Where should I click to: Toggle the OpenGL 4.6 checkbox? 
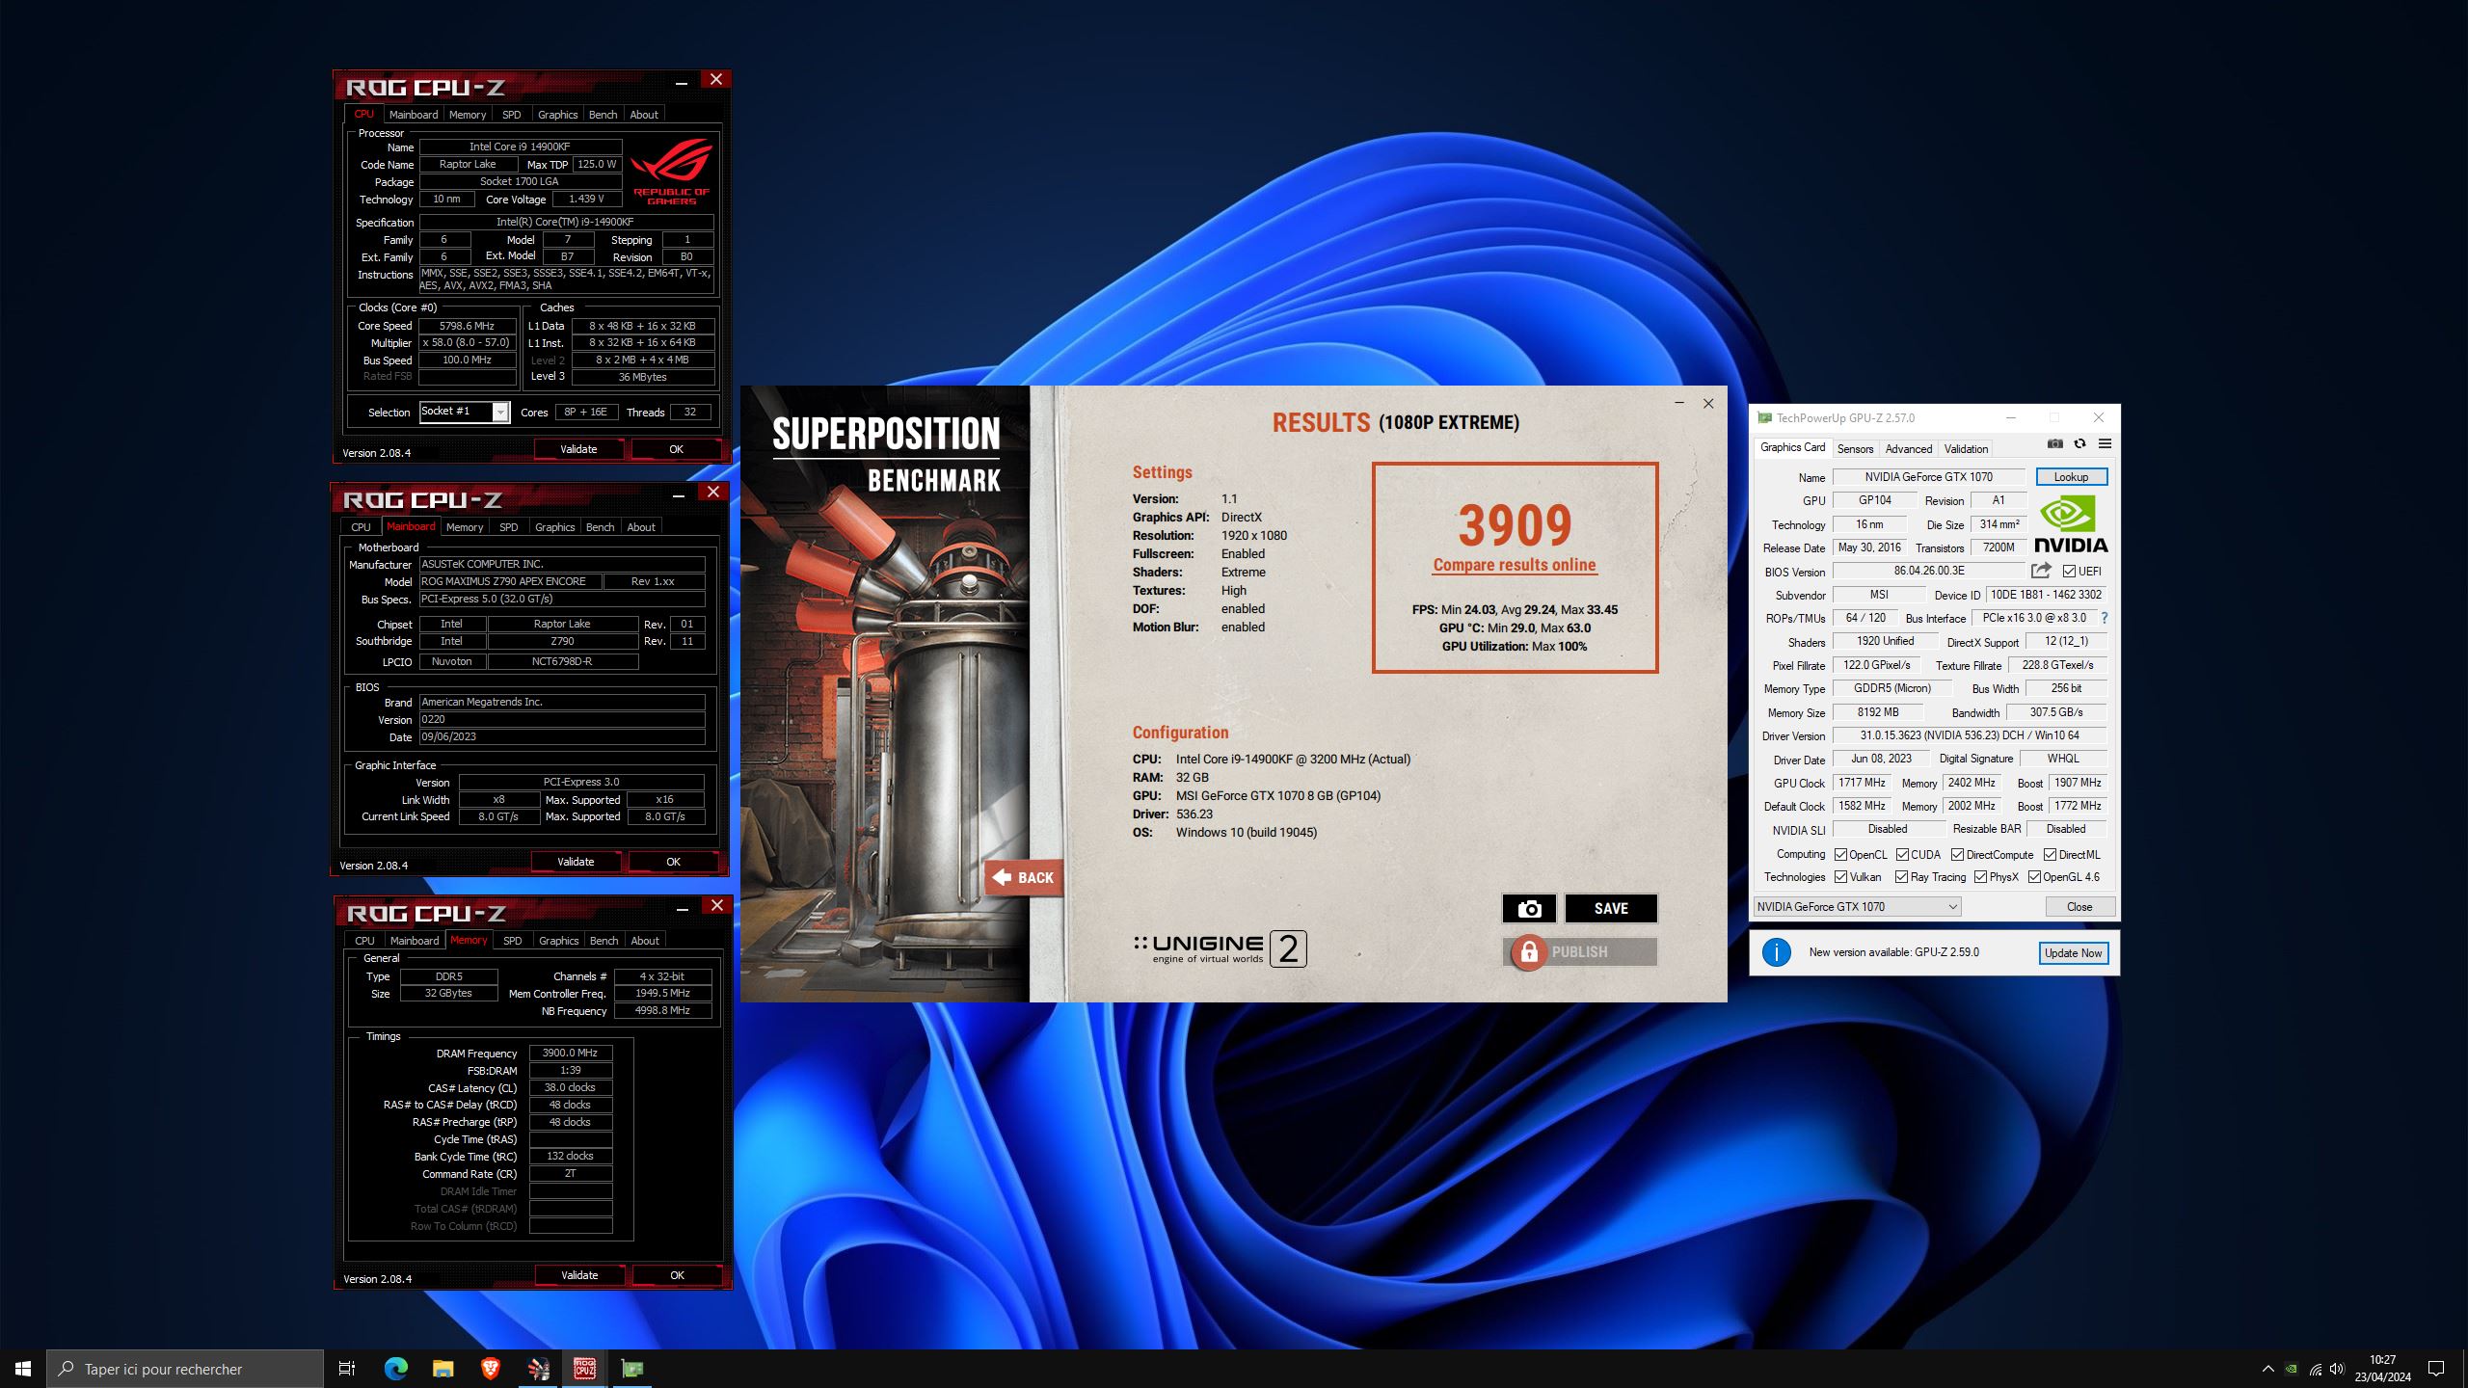coord(2034,877)
